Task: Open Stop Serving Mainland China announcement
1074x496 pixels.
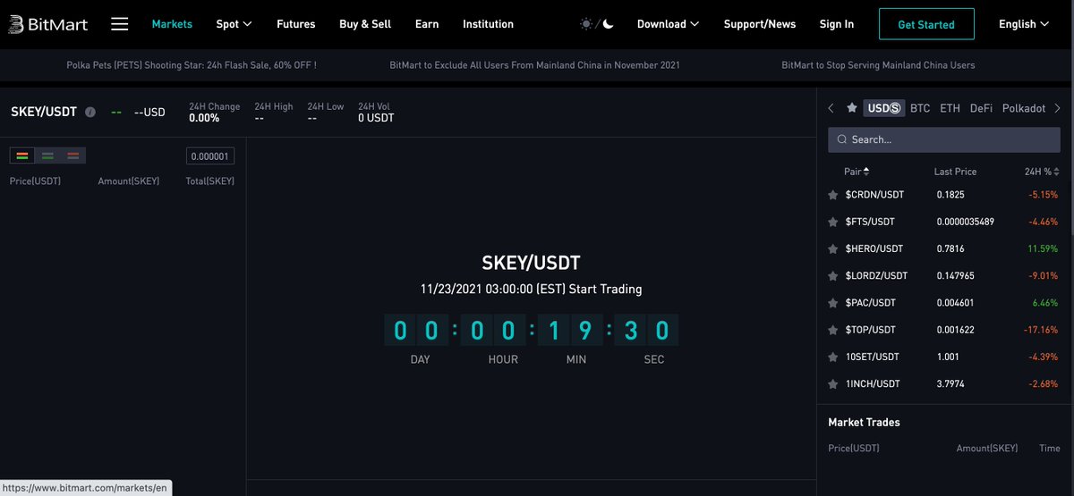Action: tap(878, 65)
